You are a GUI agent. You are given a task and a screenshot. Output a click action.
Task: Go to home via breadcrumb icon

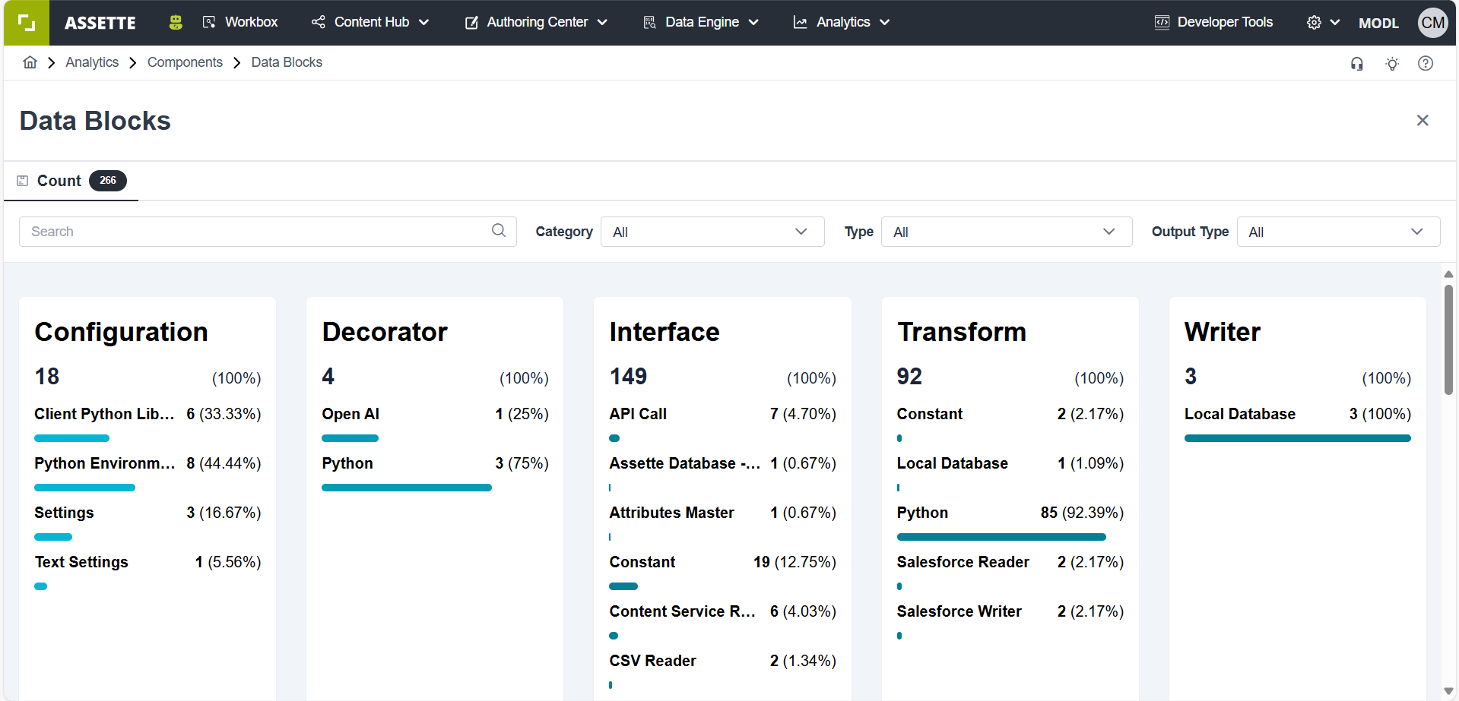pos(30,62)
